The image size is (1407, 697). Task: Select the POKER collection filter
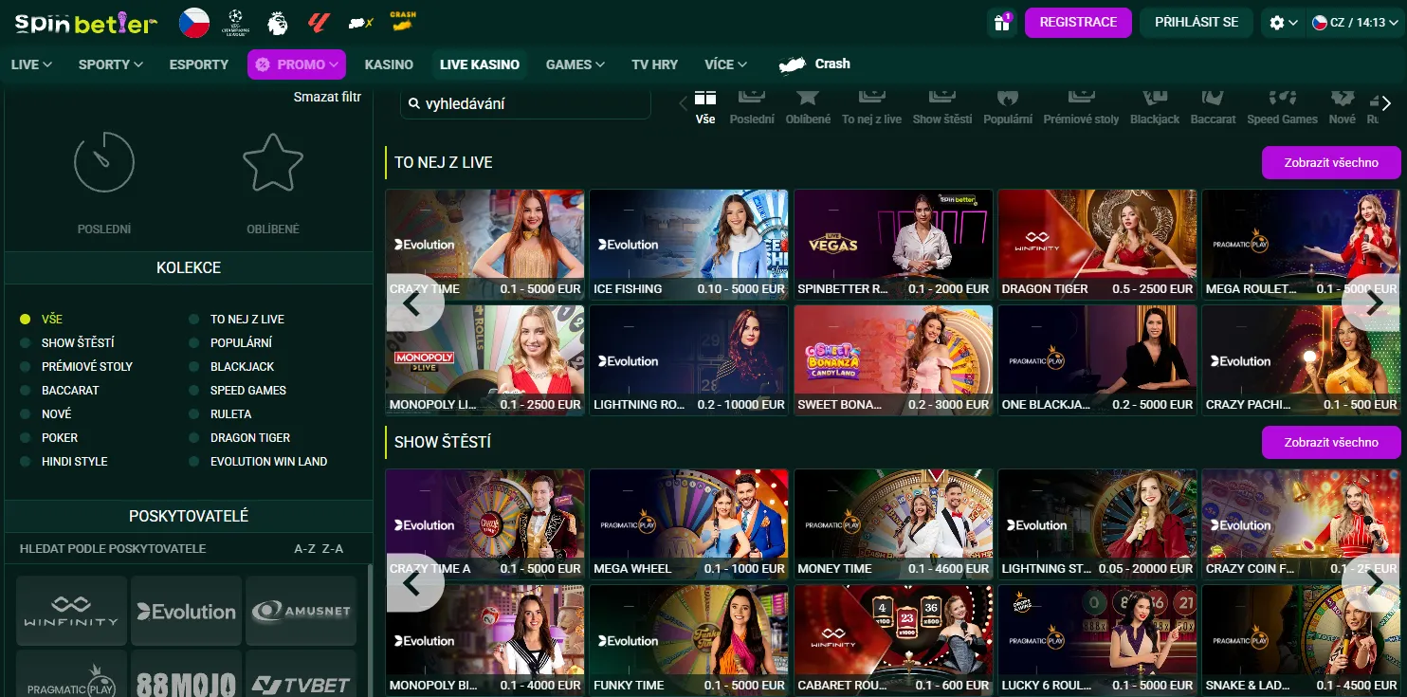pos(49,438)
